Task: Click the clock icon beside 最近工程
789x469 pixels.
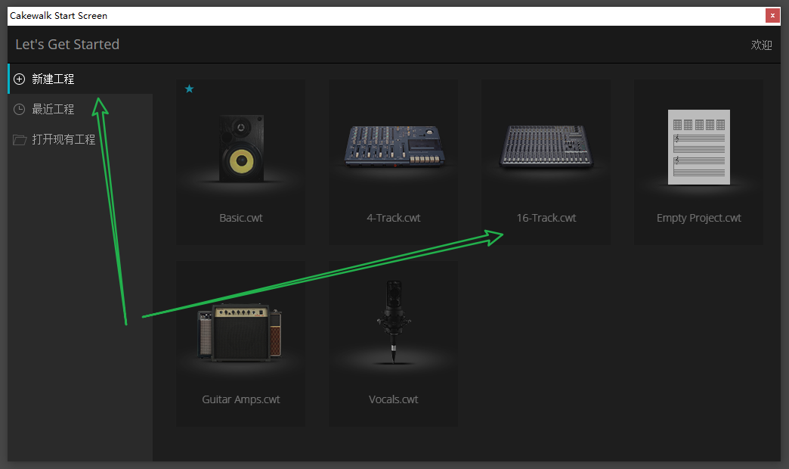Action: click(x=19, y=110)
